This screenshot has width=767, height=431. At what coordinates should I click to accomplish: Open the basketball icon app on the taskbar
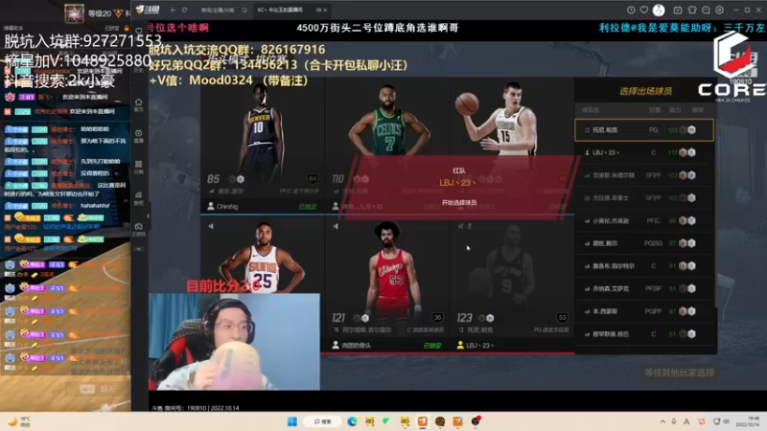[440, 421]
